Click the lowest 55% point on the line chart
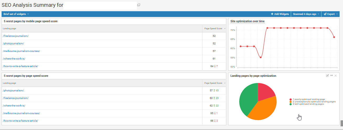Viewport: 343px width, 130px height. tap(260, 57)
